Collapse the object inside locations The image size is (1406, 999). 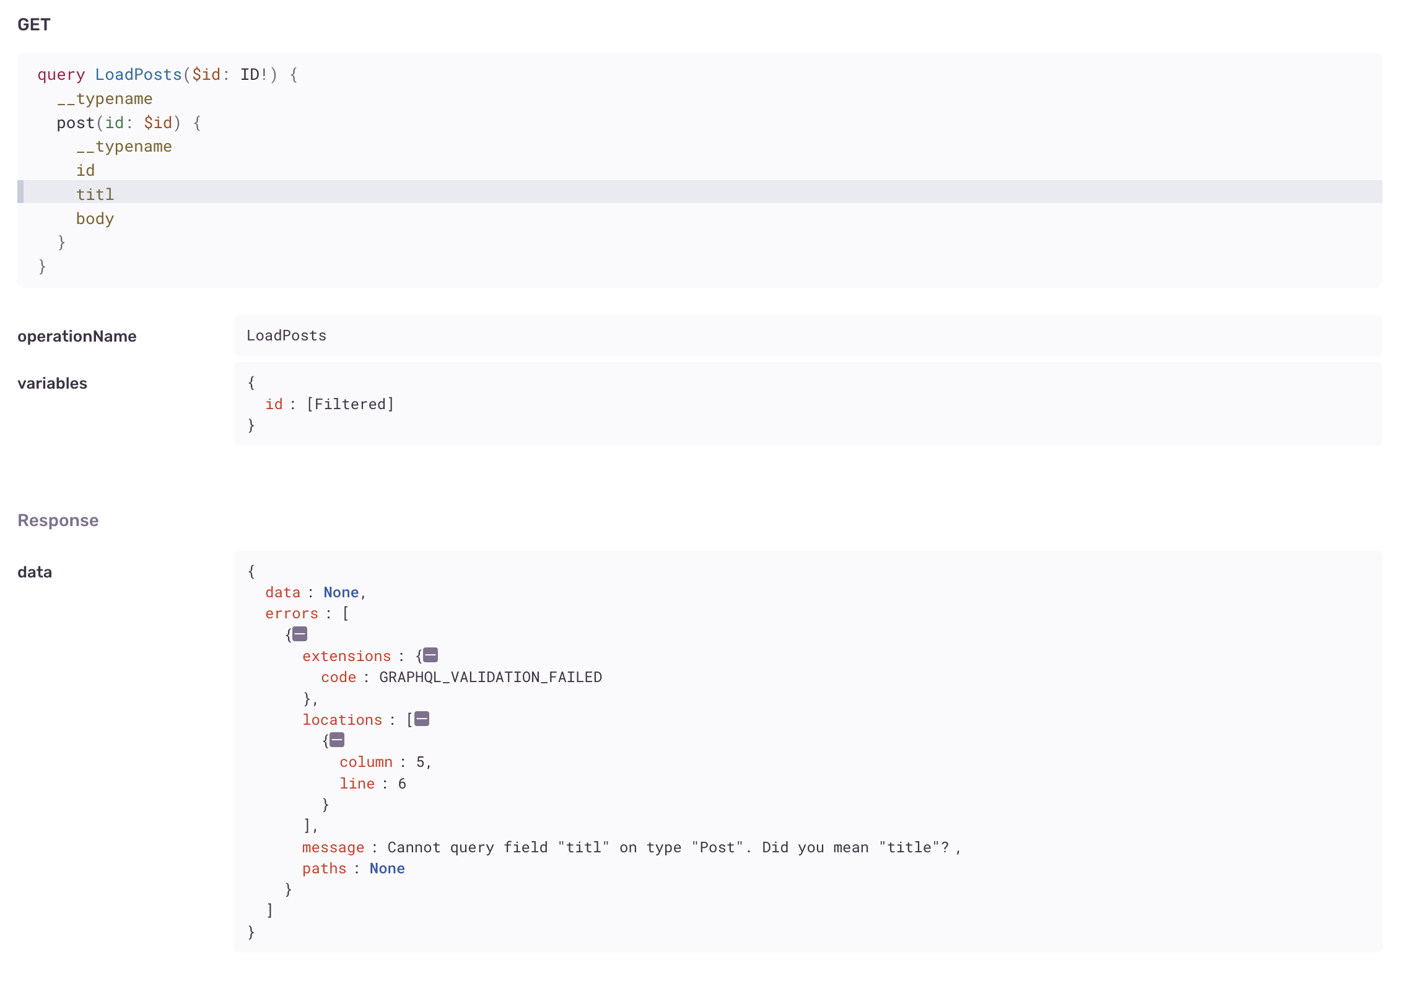coord(337,740)
